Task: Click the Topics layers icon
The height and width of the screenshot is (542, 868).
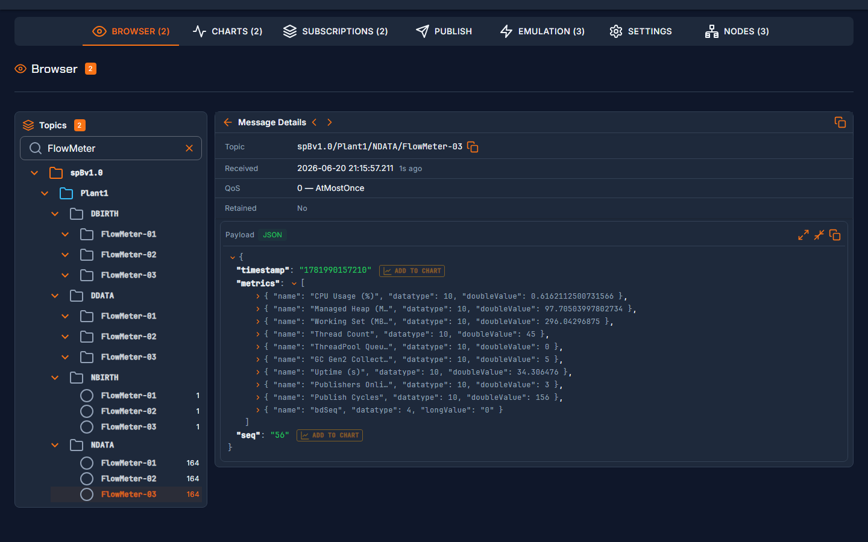Action: (x=28, y=125)
